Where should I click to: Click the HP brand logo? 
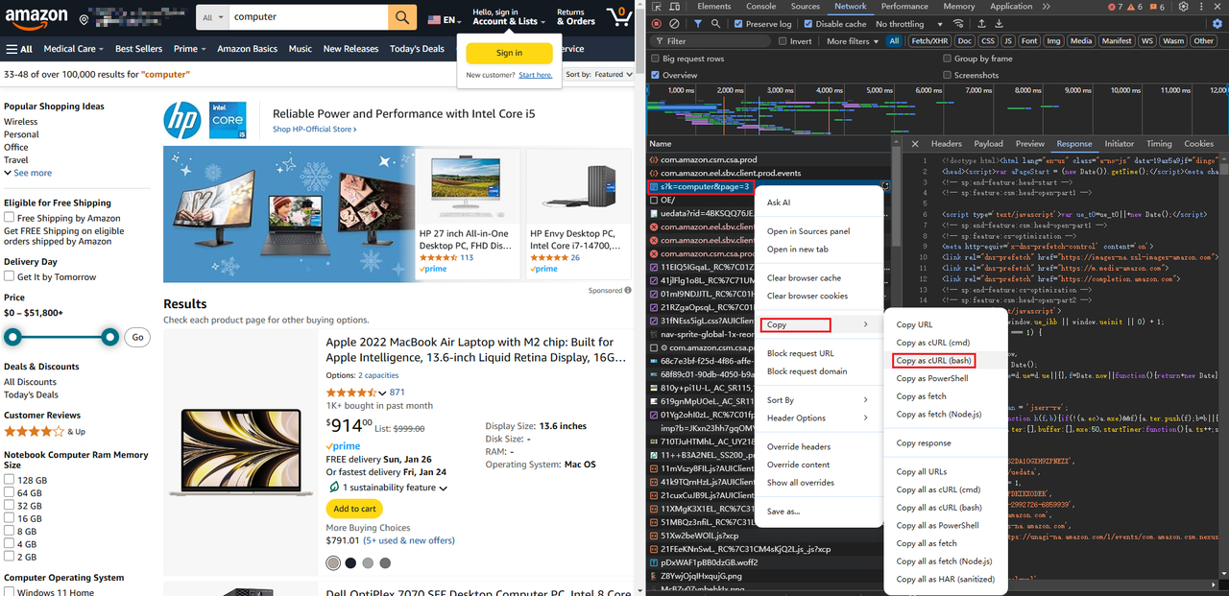(181, 121)
